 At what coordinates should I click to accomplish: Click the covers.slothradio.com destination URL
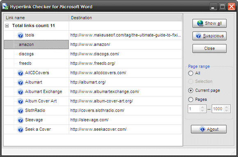[97, 110]
